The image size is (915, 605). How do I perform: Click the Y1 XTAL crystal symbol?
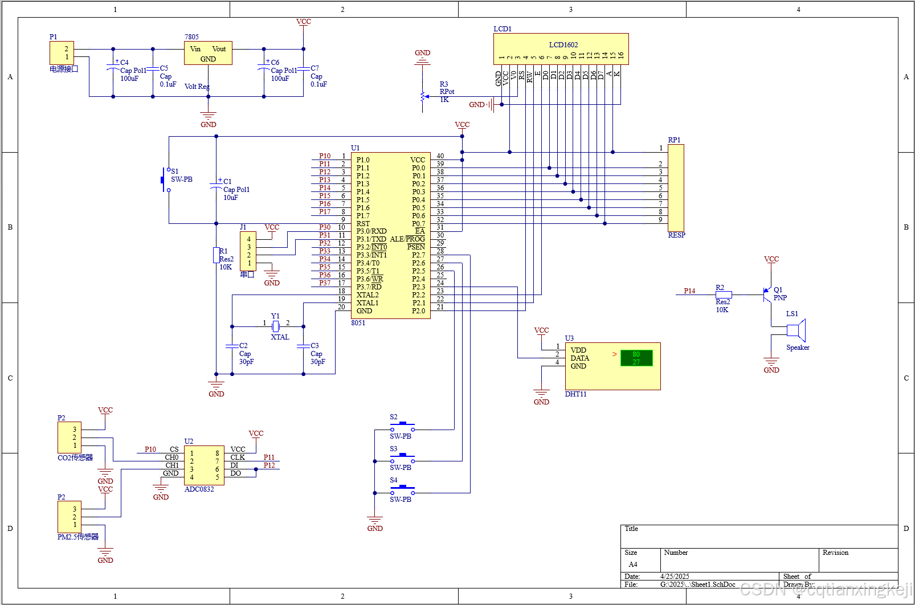[x=276, y=326]
